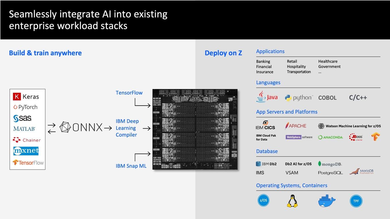Click the 'IBM Snap ML' label
390x219 pixels.
pyautogui.click(x=131, y=166)
